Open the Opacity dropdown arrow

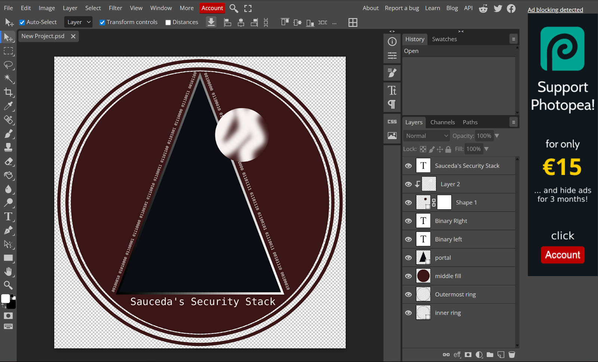click(x=497, y=136)
